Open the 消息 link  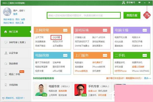click(x=23, y=19)
